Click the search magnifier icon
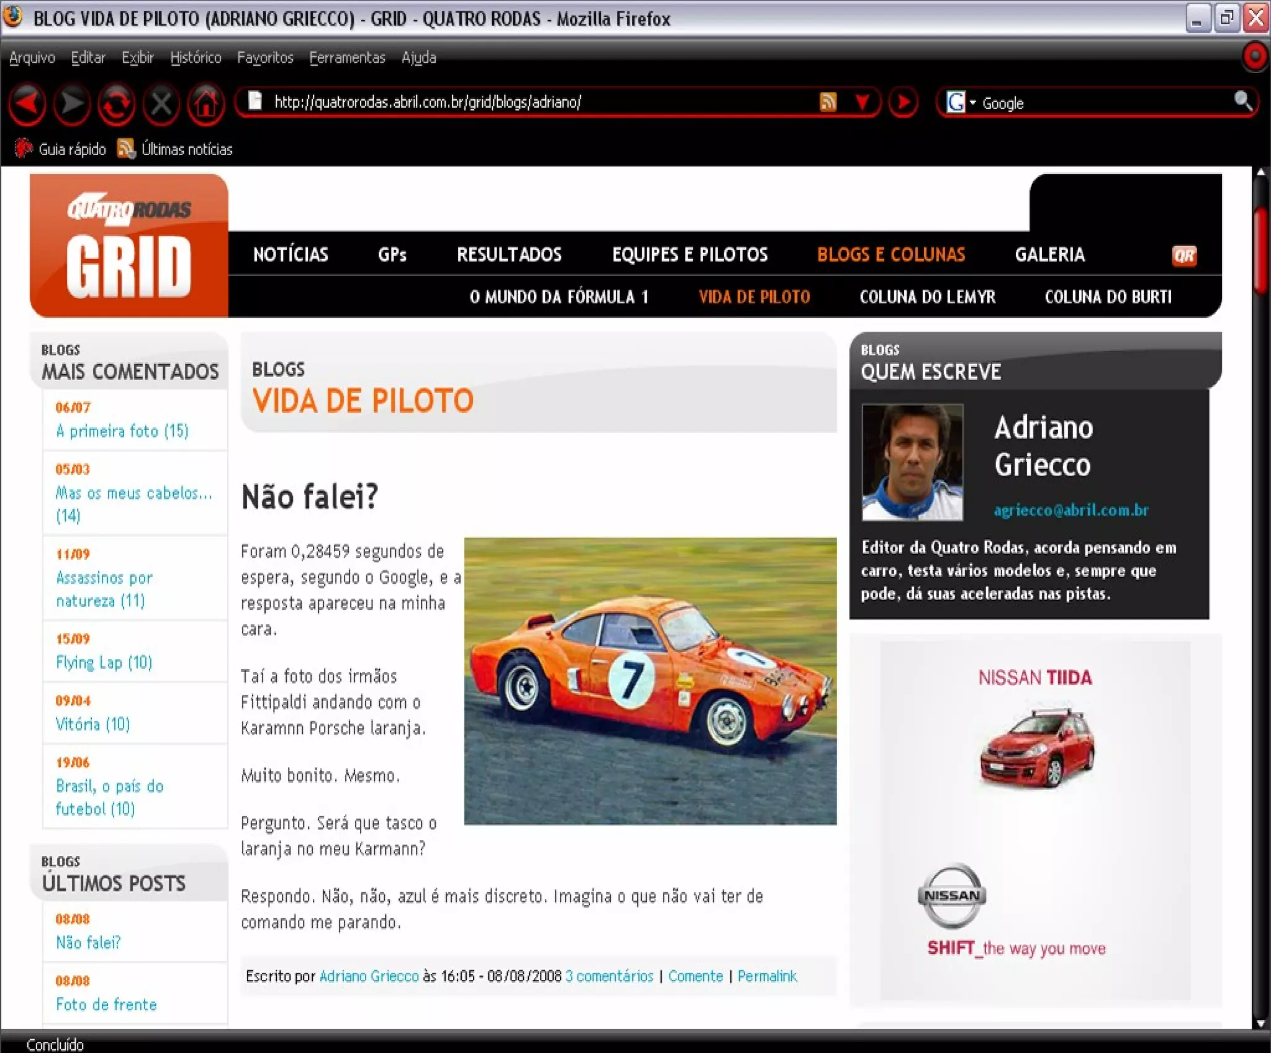The width and height of the screenshot is (1271, 1053). click(1242, 101)
